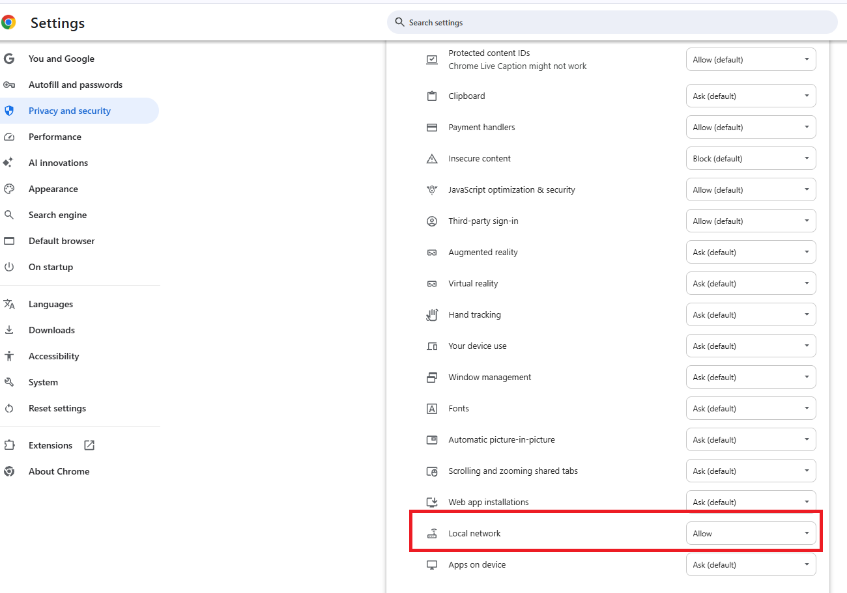The height and width of the screenshot is (593, 847).
Task: Expand the Insecure content Block dropdown
Action: pyautogui.click(x=751, y=159)
